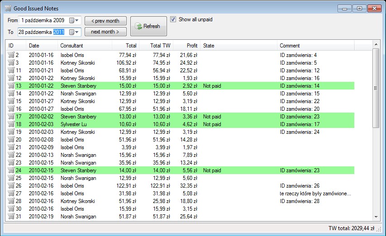Click the cart icon for note ID 31
The height and width of the screenshot is (236, 386).
[x=11, y=216]
